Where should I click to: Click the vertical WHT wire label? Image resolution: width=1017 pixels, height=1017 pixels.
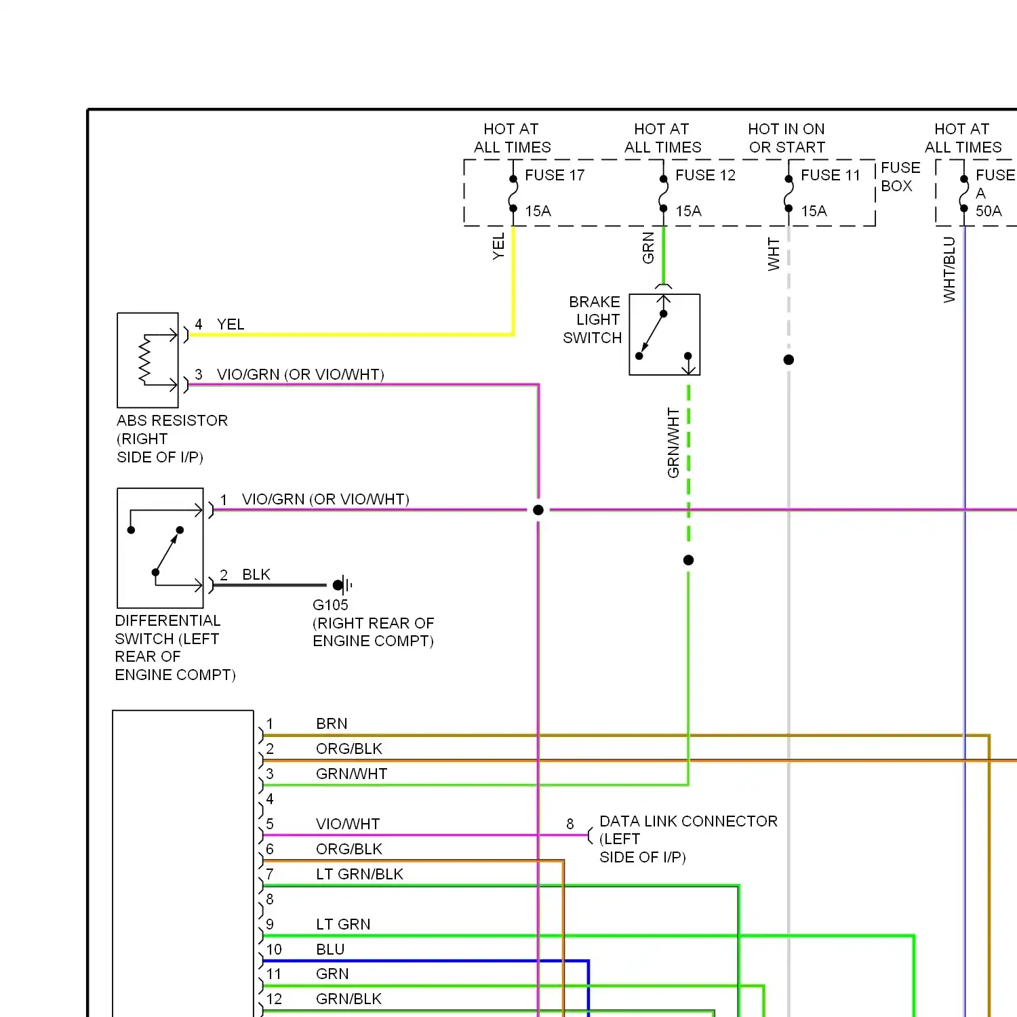(774, 254)
